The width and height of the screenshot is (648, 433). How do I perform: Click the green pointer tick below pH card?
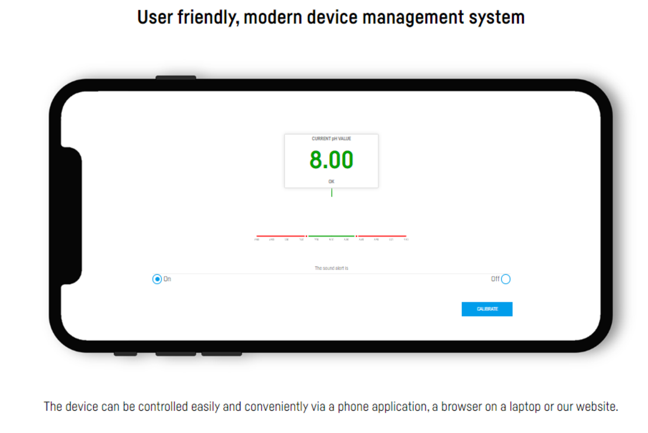click(x=332, y=193)
